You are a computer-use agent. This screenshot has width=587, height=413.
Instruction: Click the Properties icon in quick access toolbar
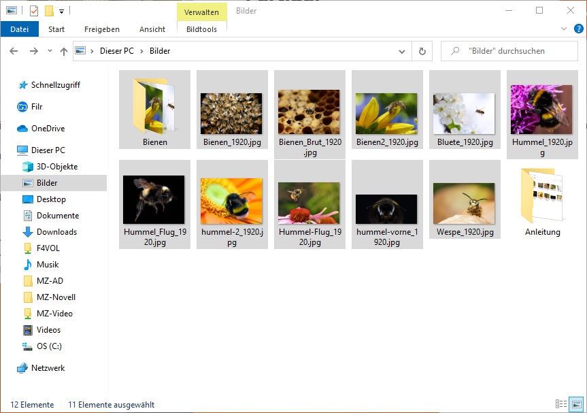(34, 11)
